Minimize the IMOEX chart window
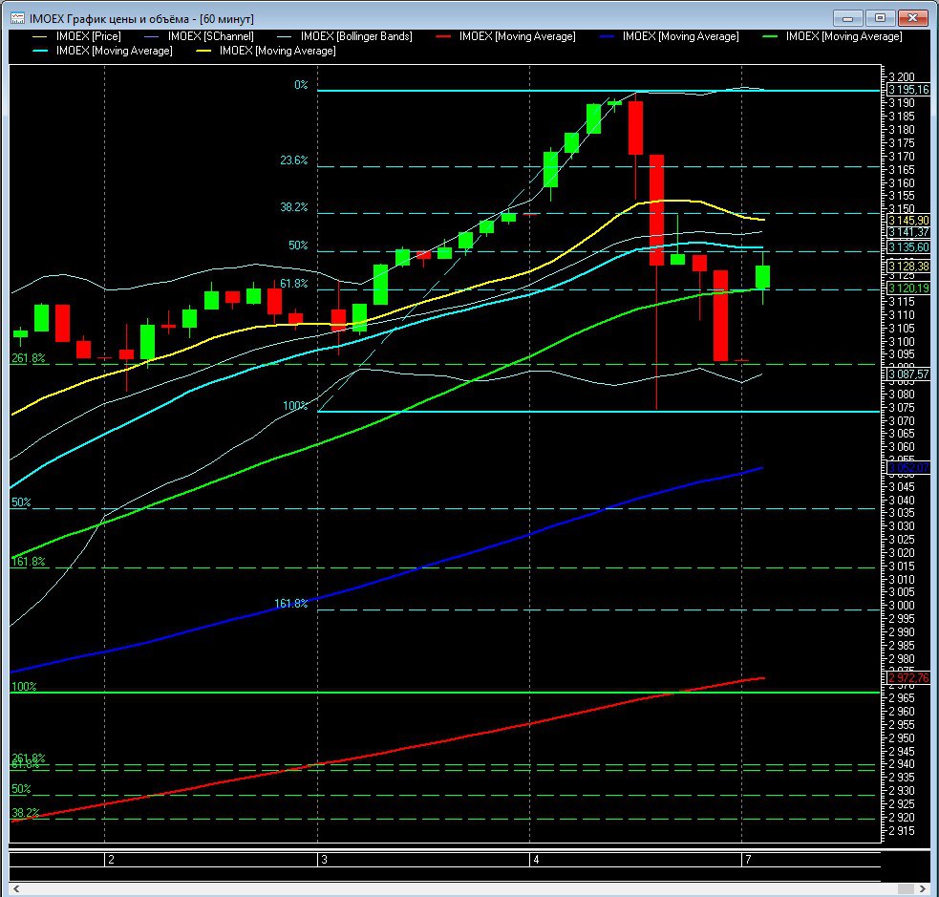The width and height of the screenshot is (939, 897). coord(848,17)
